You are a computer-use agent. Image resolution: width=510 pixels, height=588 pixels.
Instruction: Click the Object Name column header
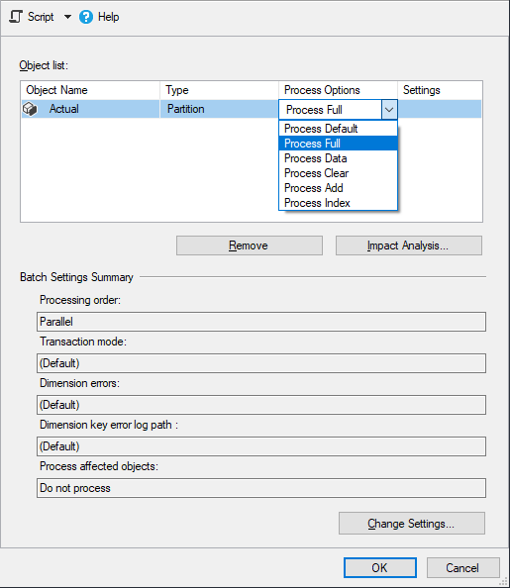(90, 90)
